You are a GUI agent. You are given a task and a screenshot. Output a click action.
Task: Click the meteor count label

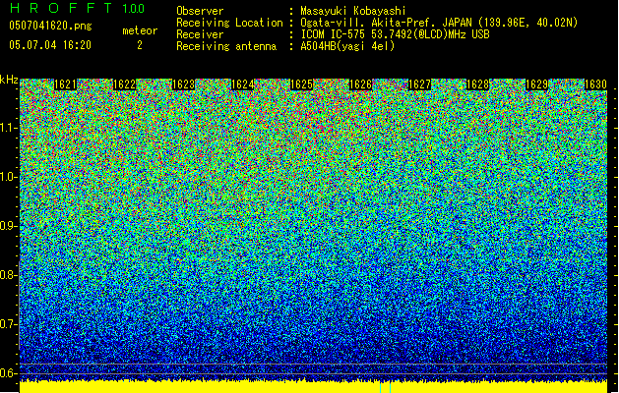tap(140, 30)
